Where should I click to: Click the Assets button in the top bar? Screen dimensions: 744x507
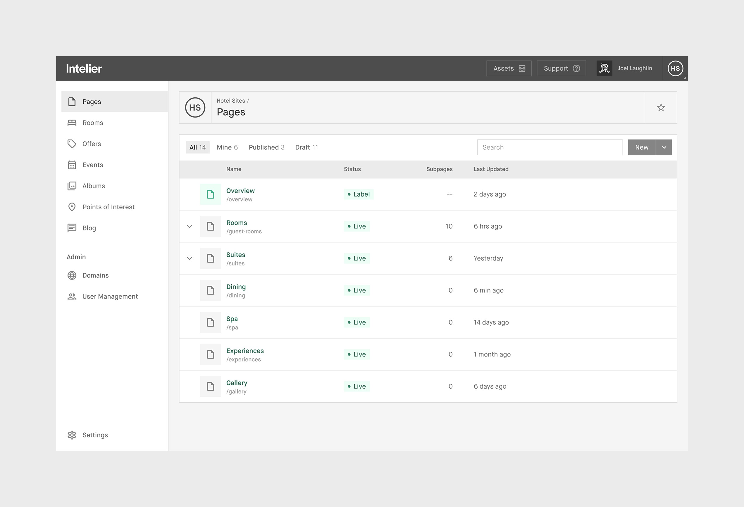point(509,68)
